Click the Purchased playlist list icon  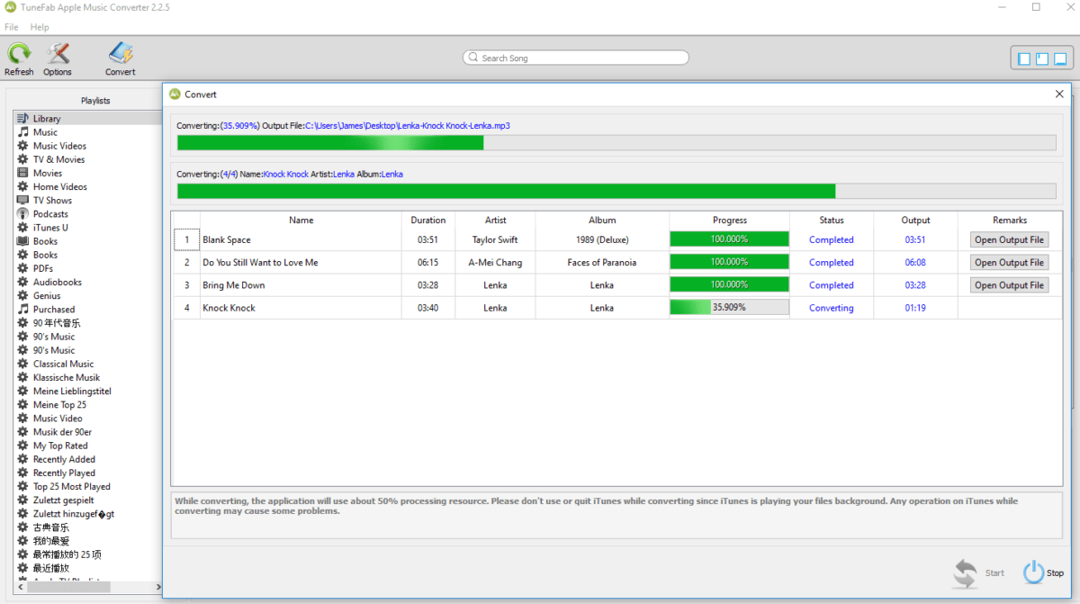pyautogui.click(x=23, y=309)
